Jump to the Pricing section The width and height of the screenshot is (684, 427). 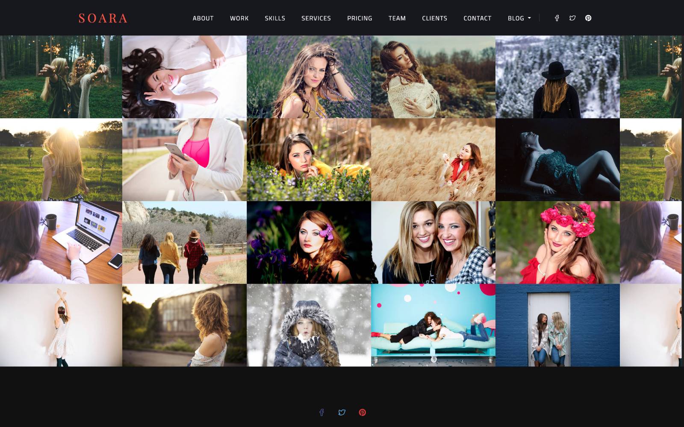360,18
